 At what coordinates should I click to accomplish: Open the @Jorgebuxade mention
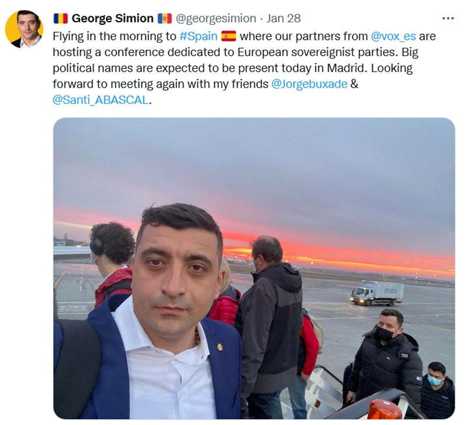point(309,84)
